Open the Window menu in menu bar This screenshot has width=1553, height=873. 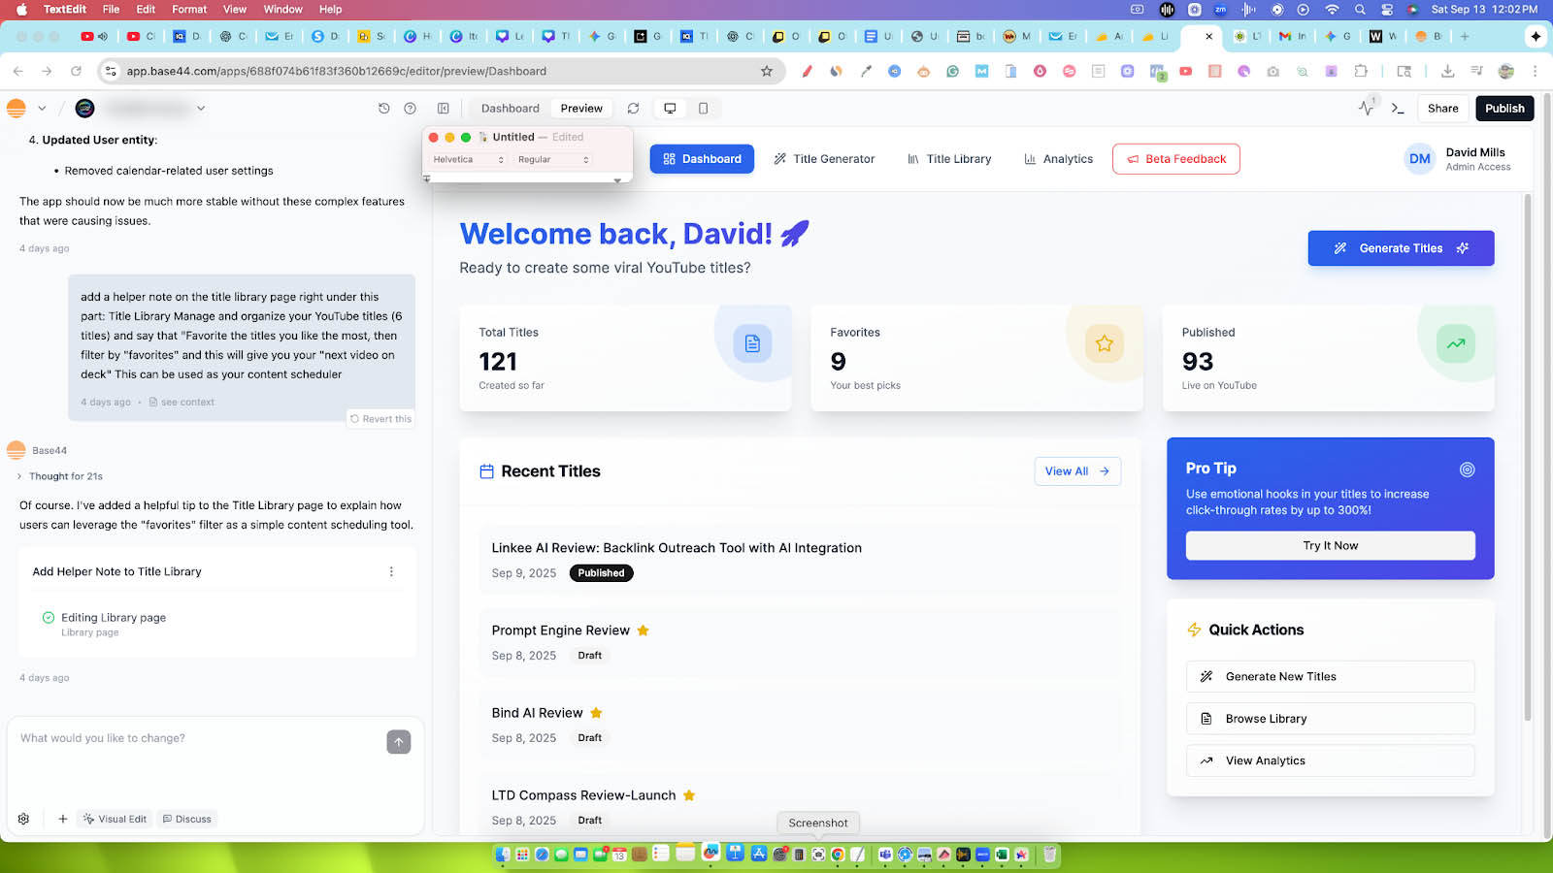[282, 10]
